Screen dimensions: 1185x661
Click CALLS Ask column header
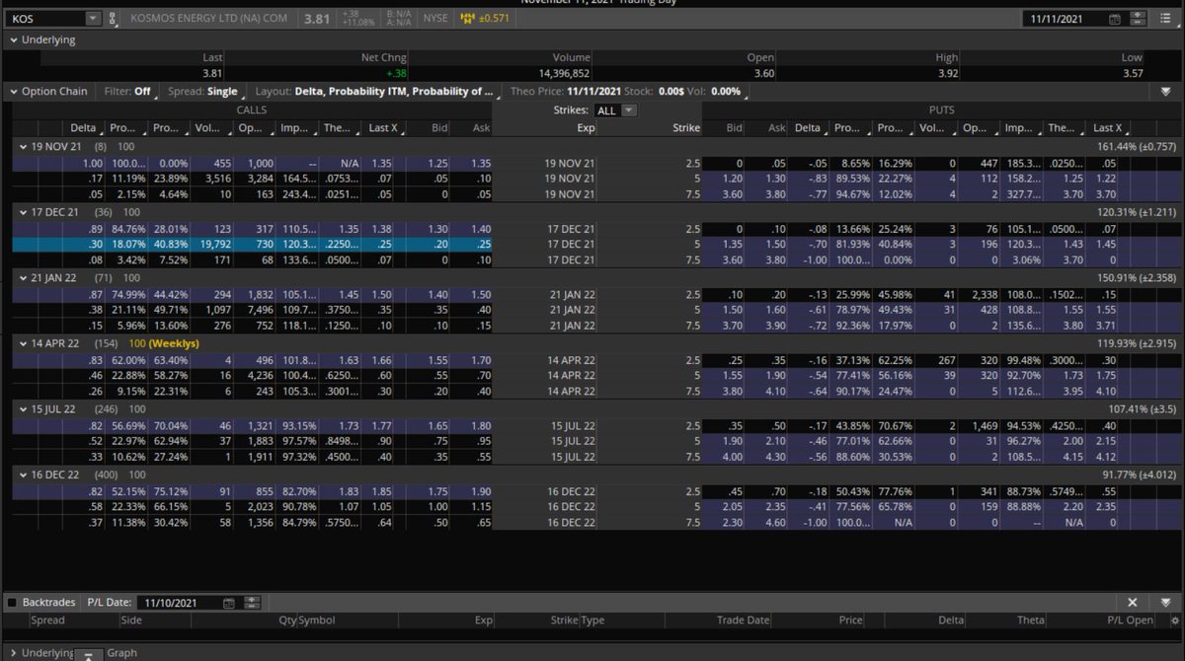click(x=481, y=127)
